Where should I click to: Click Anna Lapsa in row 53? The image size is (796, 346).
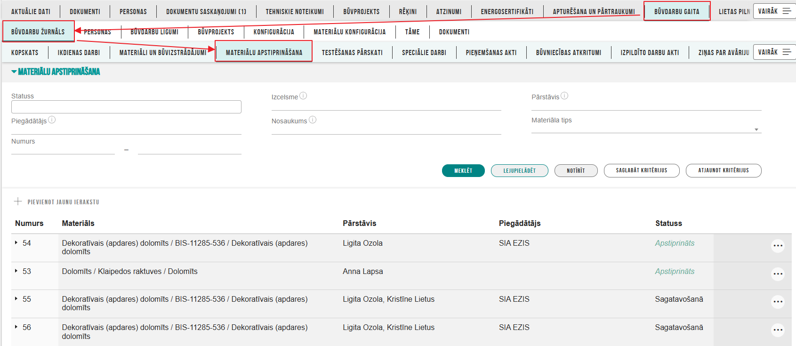coord(363,271)
